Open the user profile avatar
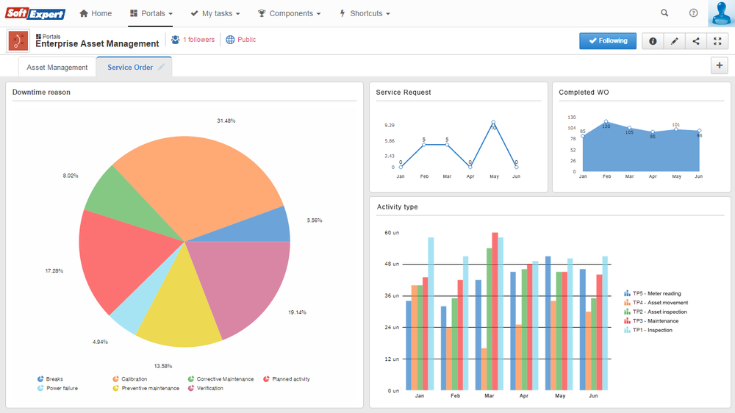 tap(721, 13)
